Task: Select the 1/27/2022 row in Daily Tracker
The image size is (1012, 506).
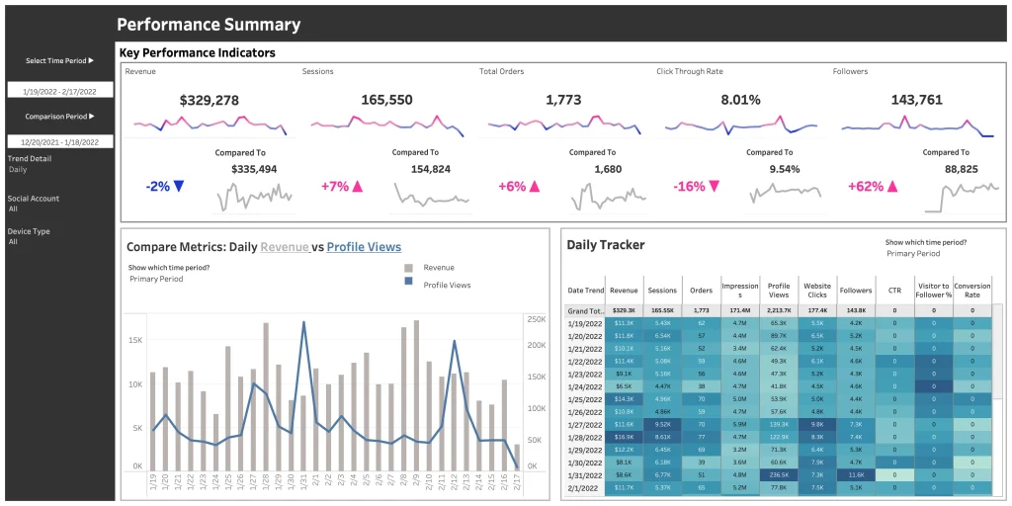Action: click(584, 424)
